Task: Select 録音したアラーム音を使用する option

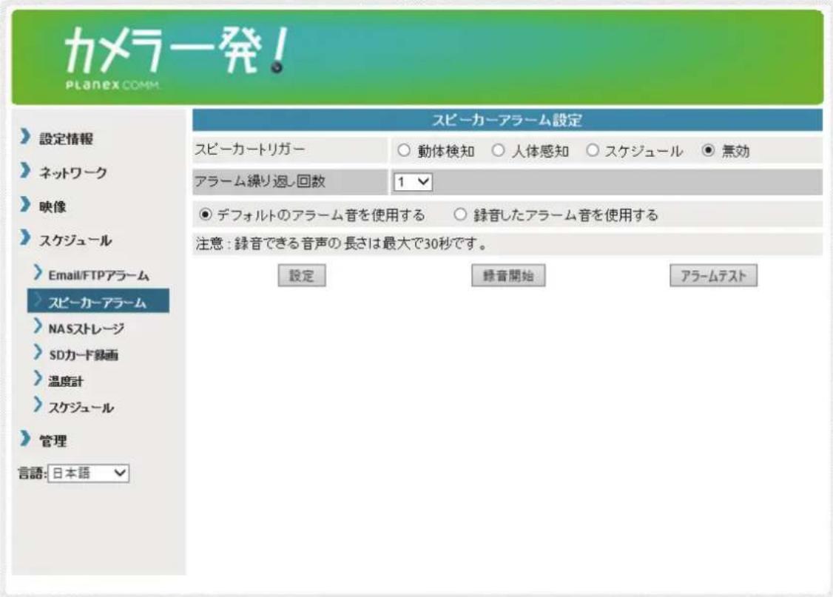Action: [460, 215]
